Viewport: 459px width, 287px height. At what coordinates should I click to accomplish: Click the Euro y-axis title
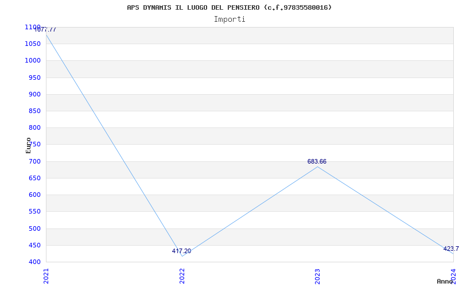[28, 145]
